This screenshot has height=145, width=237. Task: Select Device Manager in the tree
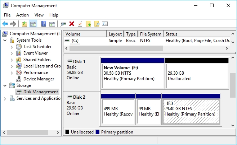click(39, 79)
